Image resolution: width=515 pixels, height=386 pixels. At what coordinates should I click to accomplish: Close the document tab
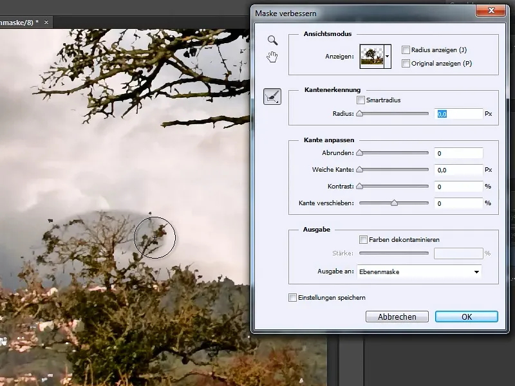click(46, 22)
